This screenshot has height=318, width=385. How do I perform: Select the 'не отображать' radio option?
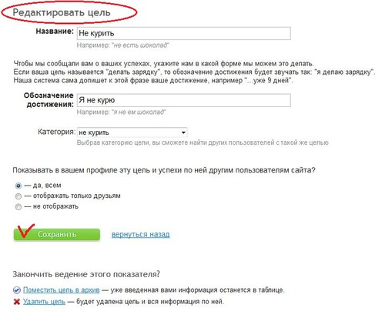(x=18, y=207)
